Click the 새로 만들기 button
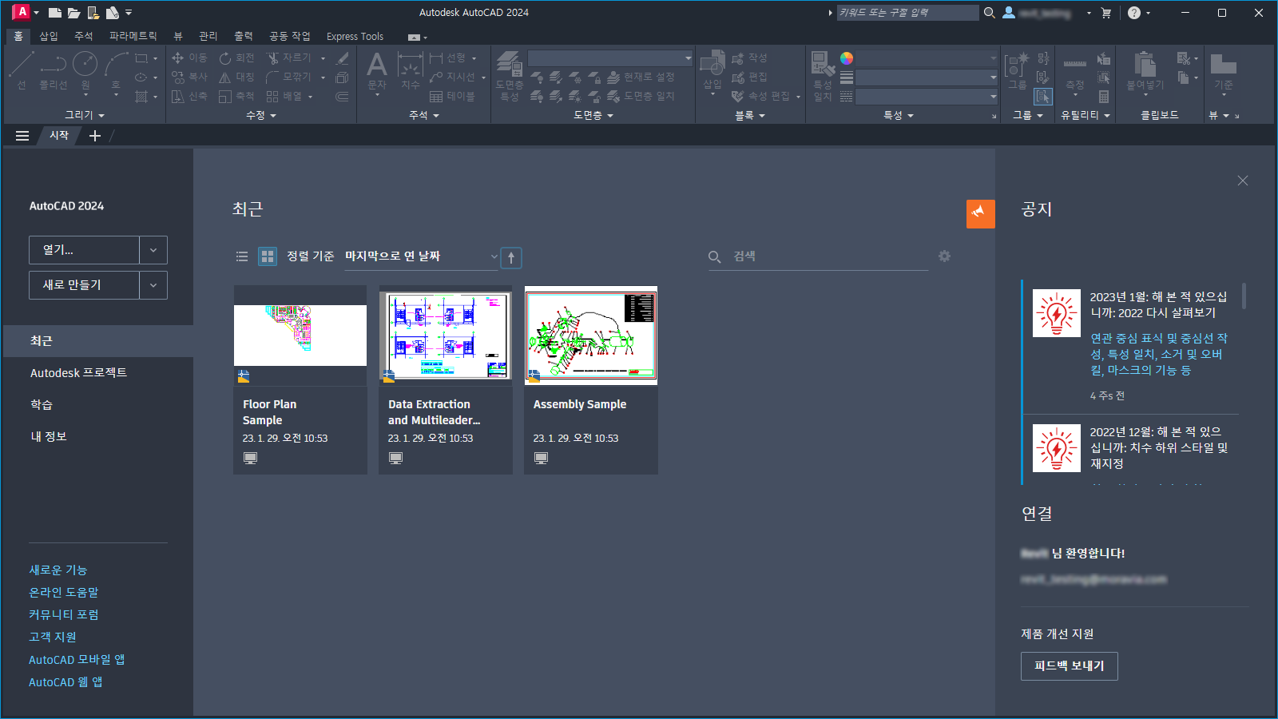1278x719 pixels. click(x=84, y=285)
